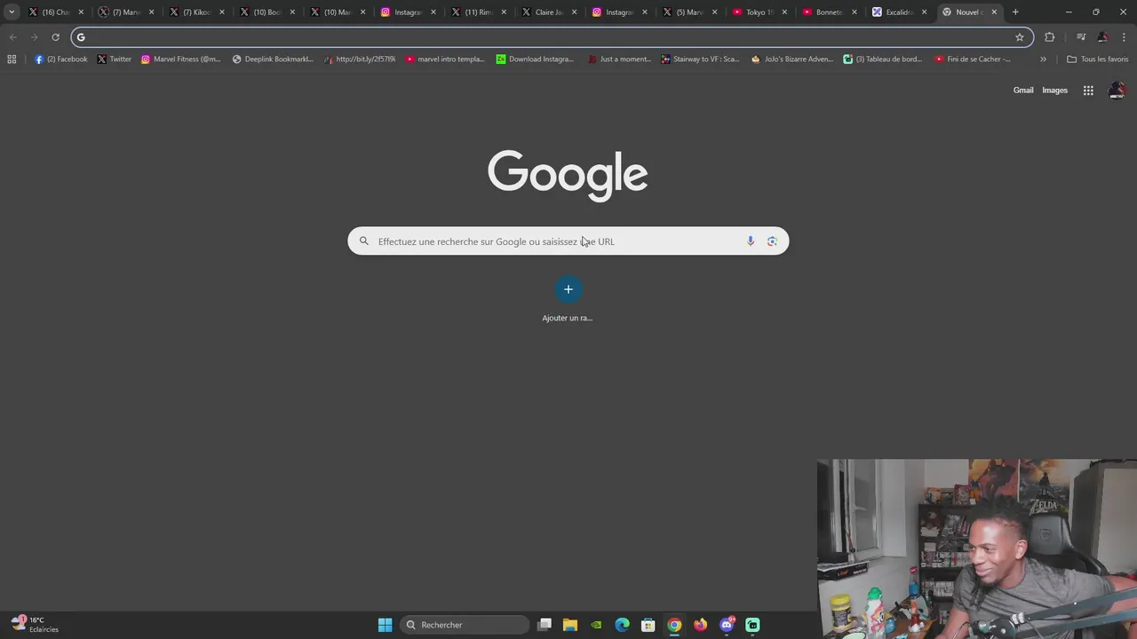Launch File Explorer from the taskbar
This screenshot has height=639, width=1137.
click(x=570, y=625)
